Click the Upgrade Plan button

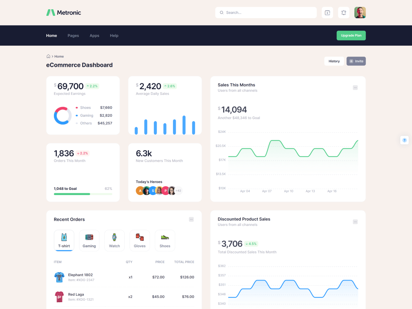point(351,36)
